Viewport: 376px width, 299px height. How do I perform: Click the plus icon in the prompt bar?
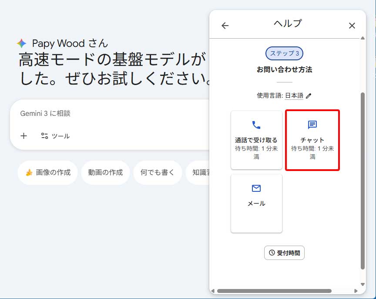(24, 136)
